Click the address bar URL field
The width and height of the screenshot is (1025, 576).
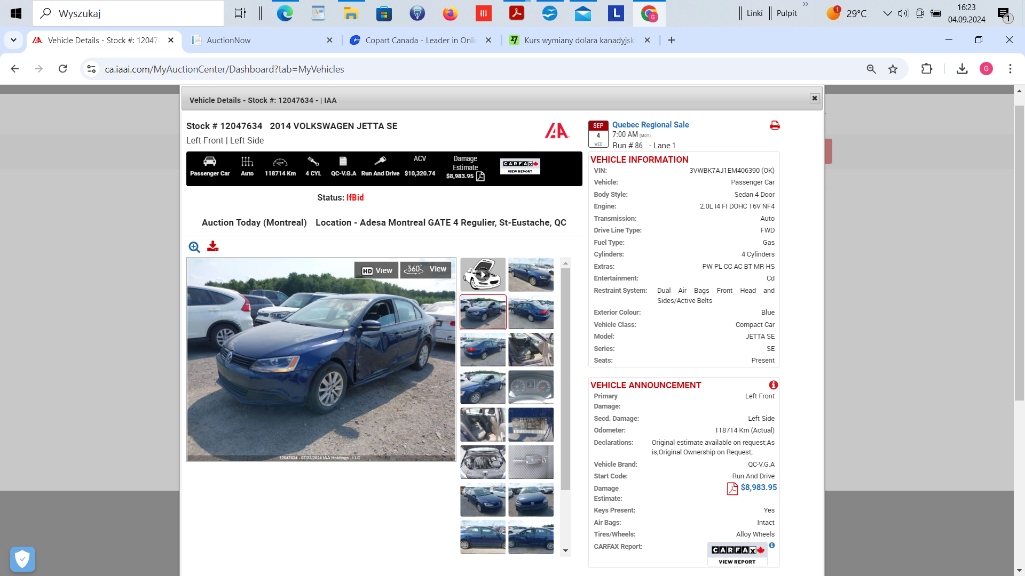480,69
